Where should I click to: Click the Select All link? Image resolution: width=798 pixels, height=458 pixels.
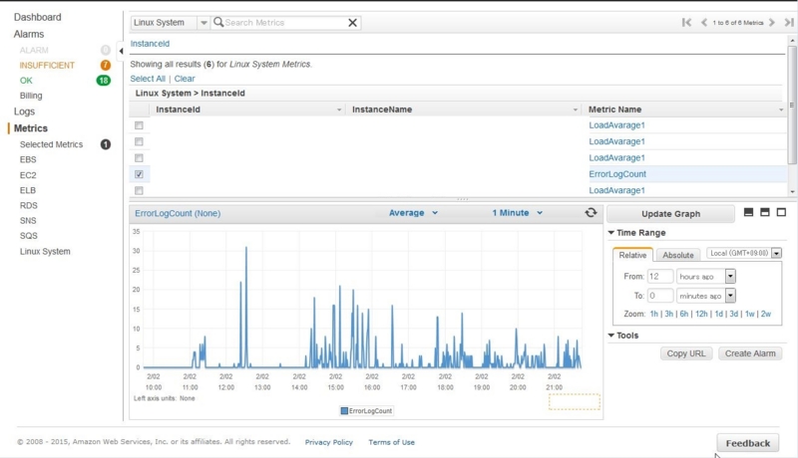click(x=148, y=79)
